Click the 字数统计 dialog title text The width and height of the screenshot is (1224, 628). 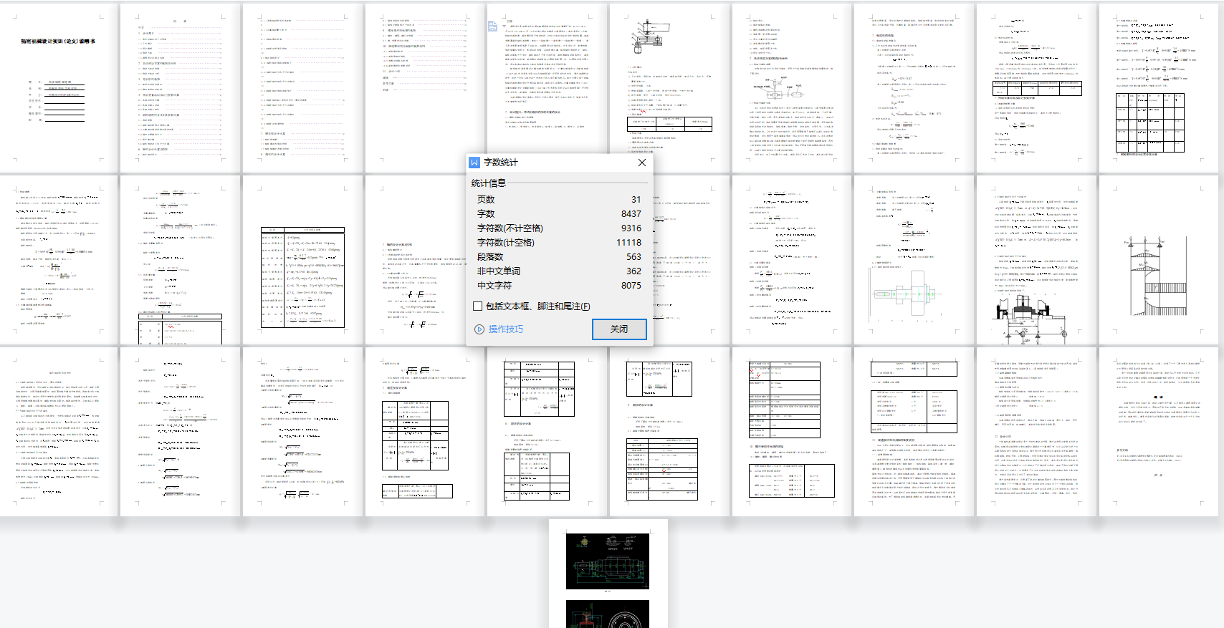point(500,163)
